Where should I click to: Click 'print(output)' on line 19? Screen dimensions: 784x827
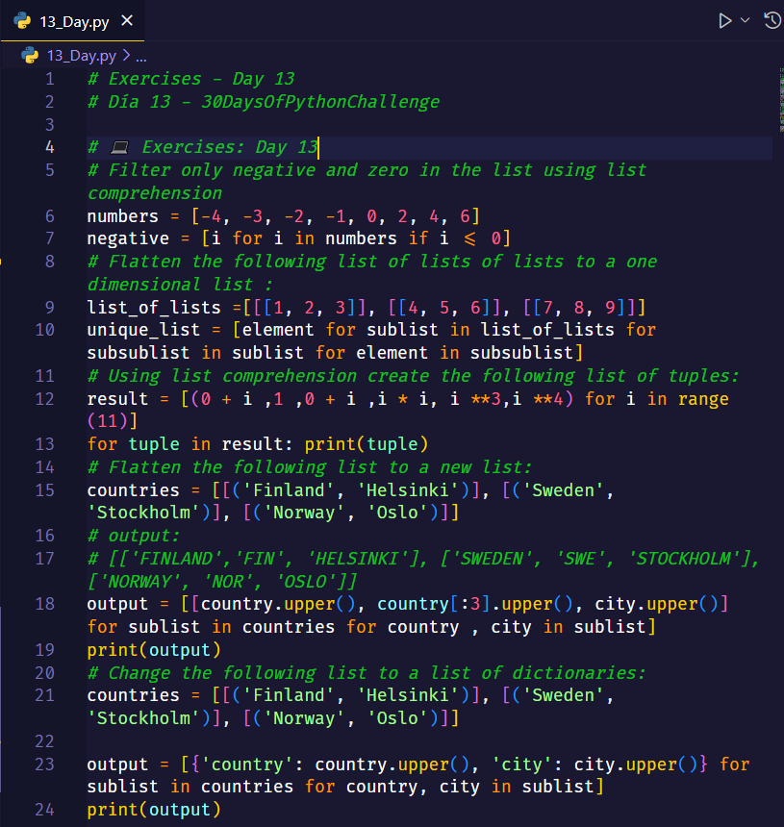[x=154, y=650]
